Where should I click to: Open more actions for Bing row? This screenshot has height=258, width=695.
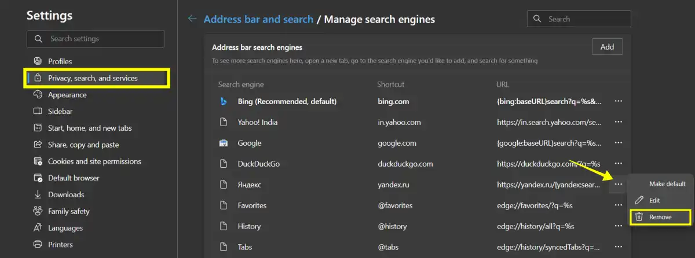click(619, 101)
